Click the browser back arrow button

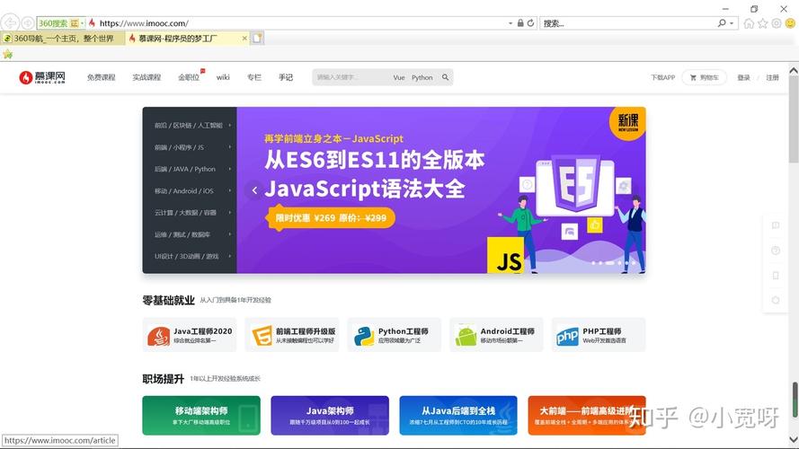(10, 23)
